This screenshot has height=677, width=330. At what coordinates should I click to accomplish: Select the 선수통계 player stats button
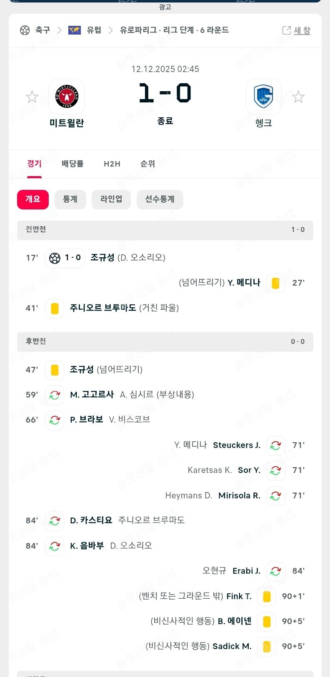click(160, 199)
